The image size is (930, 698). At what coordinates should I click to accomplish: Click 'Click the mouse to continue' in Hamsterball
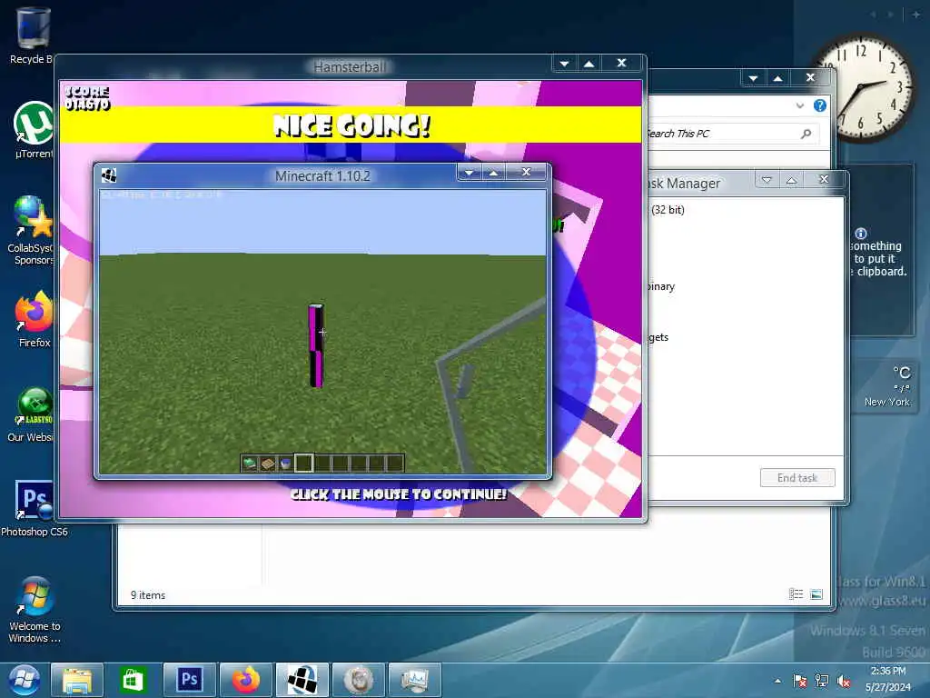click(x=399, y=494)
